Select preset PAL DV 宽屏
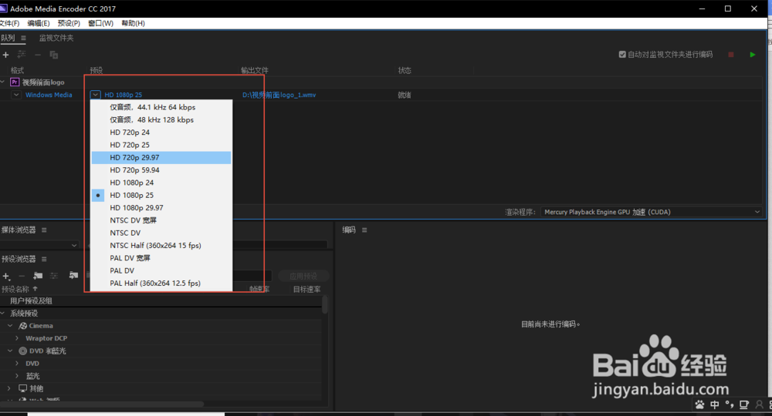The width and height of the screenshot is (772, 416). pos(161,258)
